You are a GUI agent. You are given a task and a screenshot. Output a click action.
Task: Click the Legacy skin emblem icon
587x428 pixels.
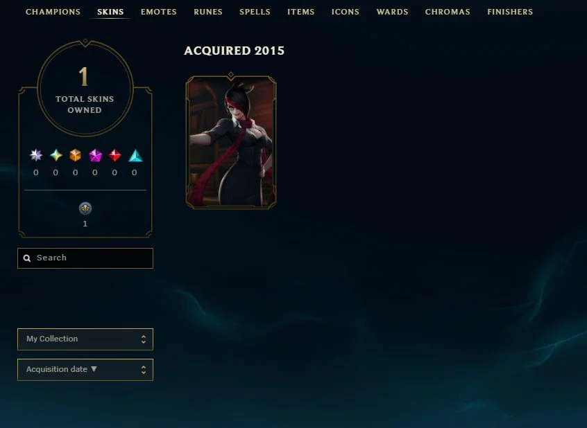(85, 208)
